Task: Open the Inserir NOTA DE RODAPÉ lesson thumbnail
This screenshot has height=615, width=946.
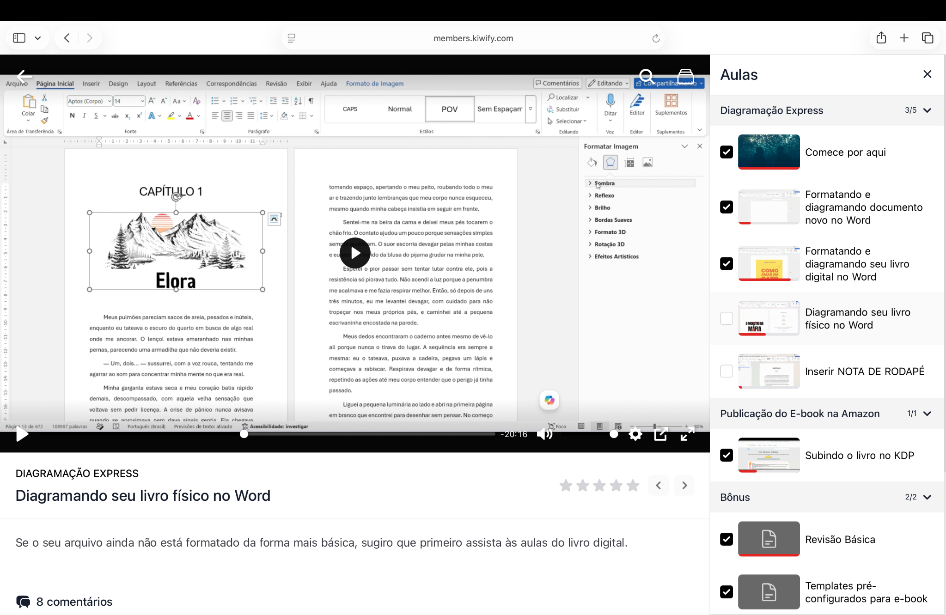Action: point(769,371)
